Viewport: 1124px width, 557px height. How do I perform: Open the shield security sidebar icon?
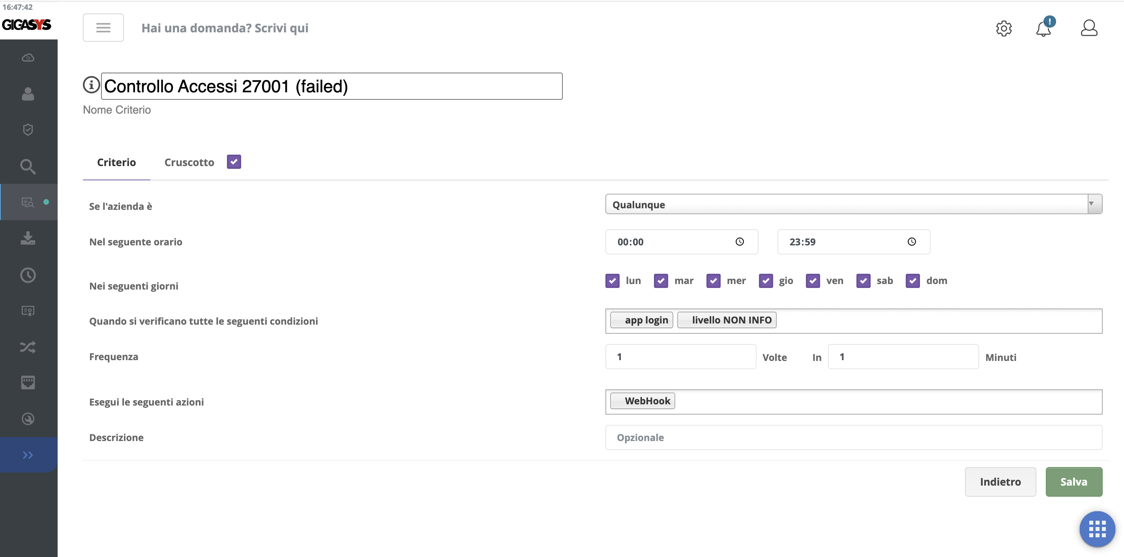[28, 129]
